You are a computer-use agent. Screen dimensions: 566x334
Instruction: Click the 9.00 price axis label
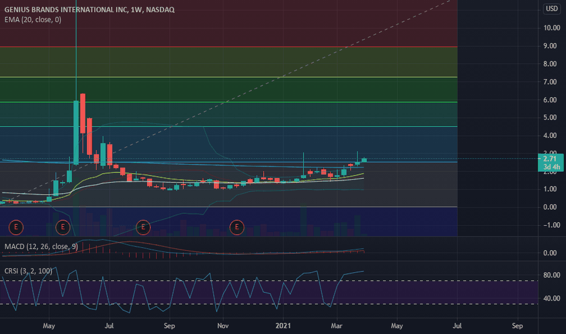coord(550,46)
